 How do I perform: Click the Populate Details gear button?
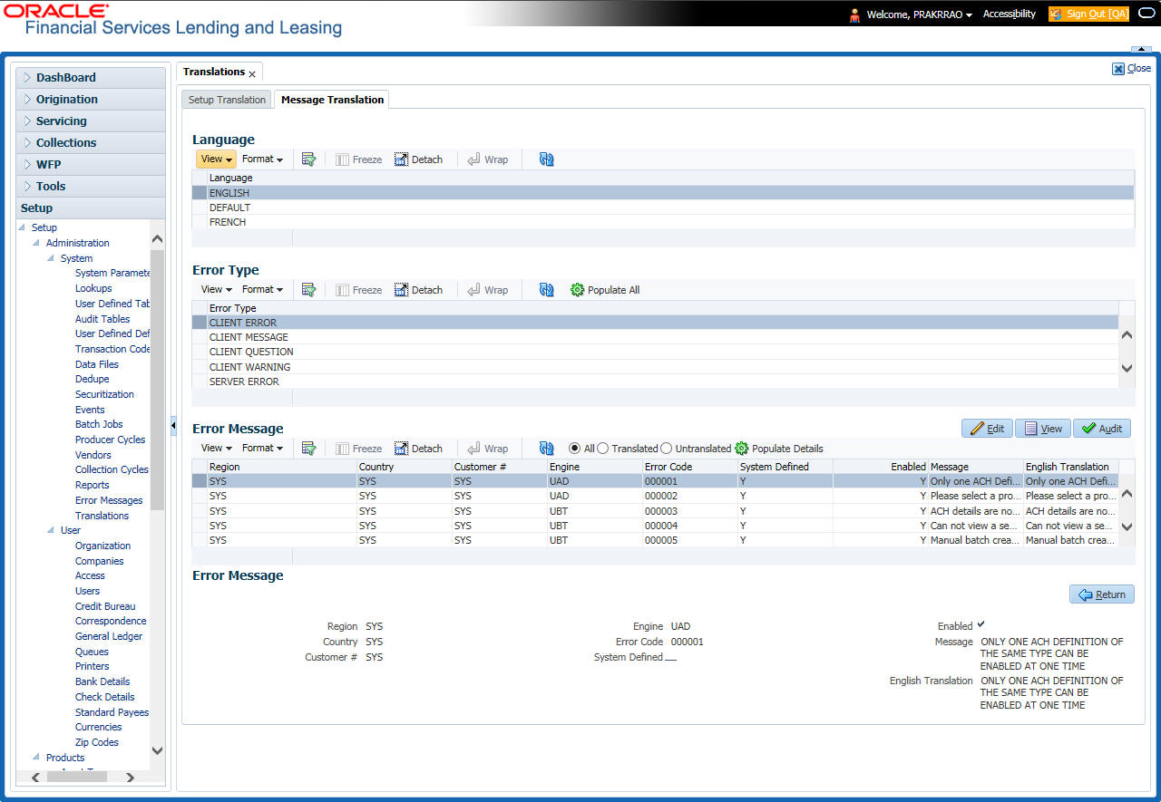coord(779,449)
